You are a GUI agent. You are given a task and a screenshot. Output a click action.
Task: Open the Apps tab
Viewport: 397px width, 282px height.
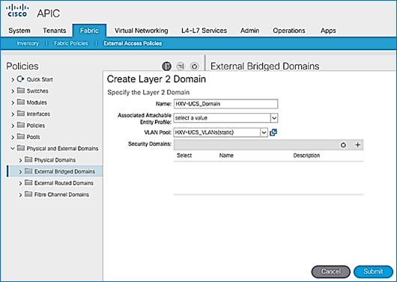pos(328,31)
